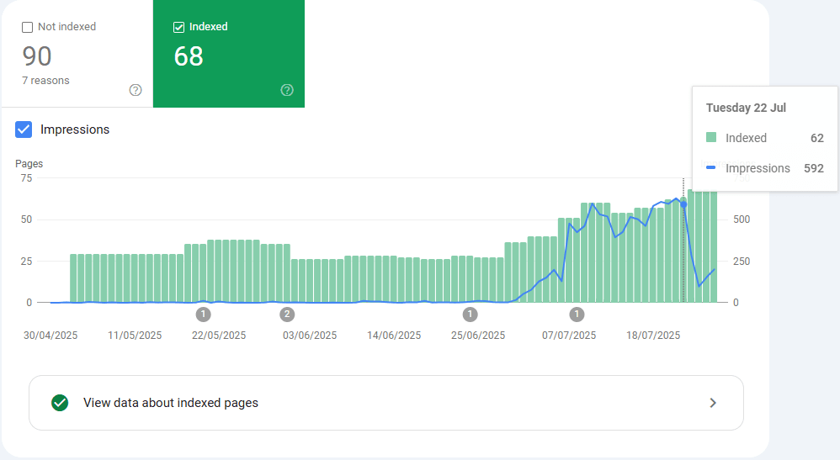The image size is (840, 460).
Task: Toggle the Impressions checkbox off
Action: click(24, 130)
